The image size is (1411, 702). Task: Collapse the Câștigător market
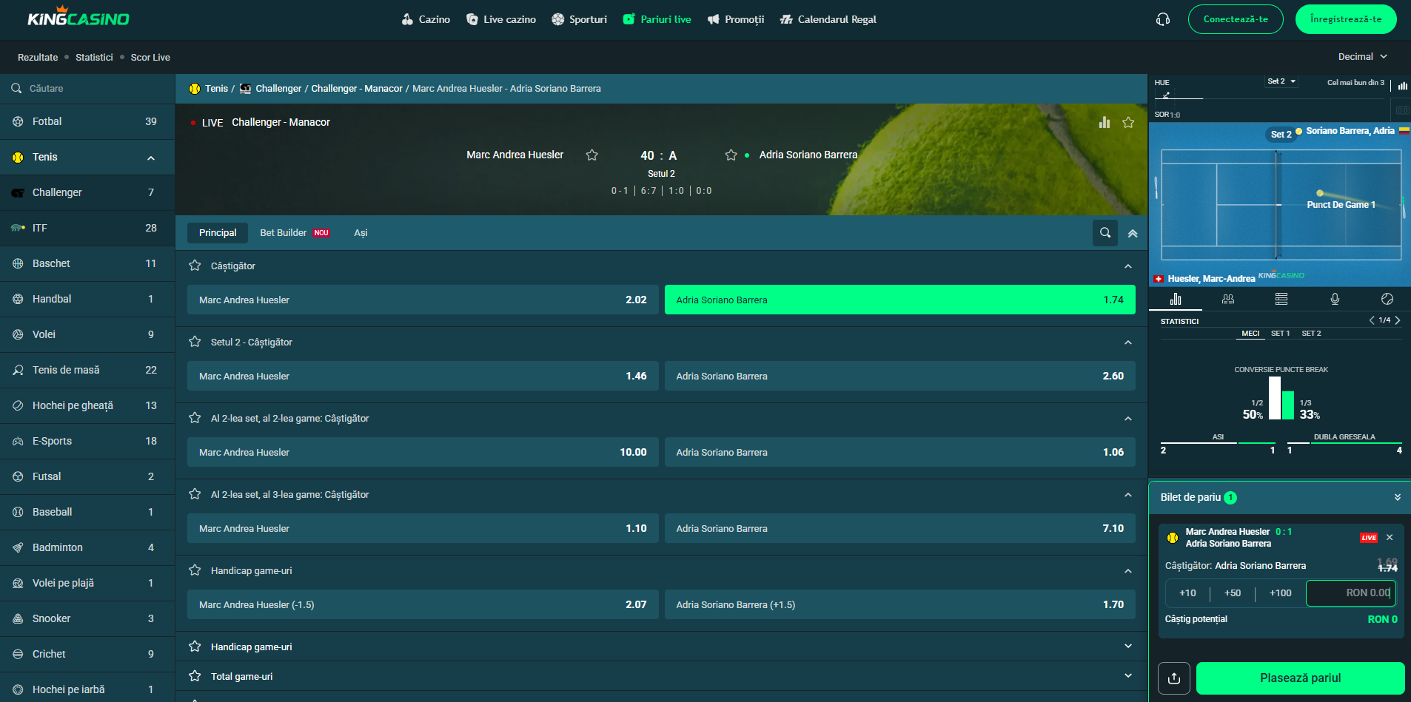pos(1128,266)
